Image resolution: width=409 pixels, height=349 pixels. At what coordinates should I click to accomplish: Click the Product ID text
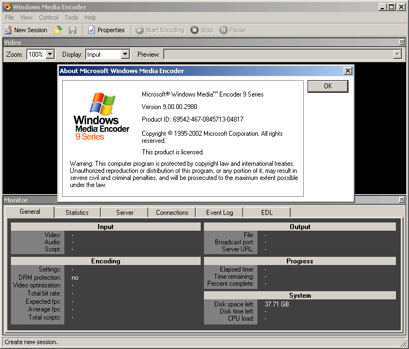(x=193, y=119)
